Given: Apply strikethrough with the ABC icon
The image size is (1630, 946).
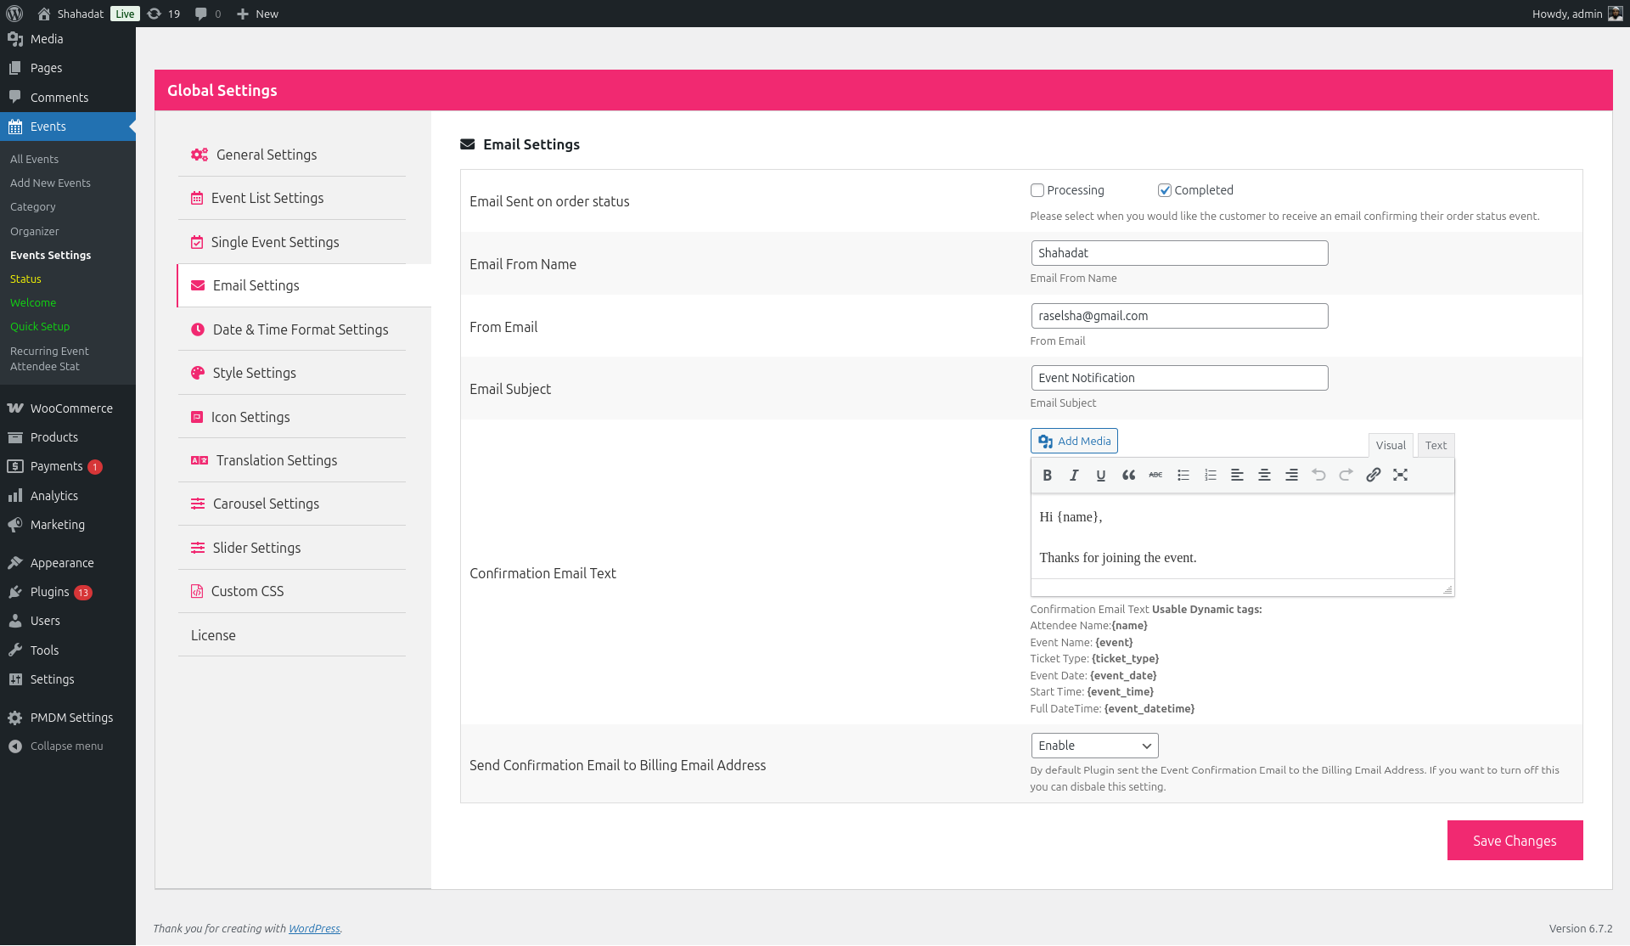Looking at the screenshot, I should point(1155,476).
